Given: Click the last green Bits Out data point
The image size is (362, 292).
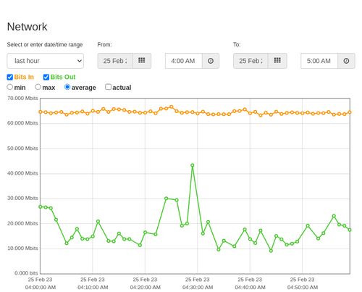Looking at the screenshot, I should point(350,230).
